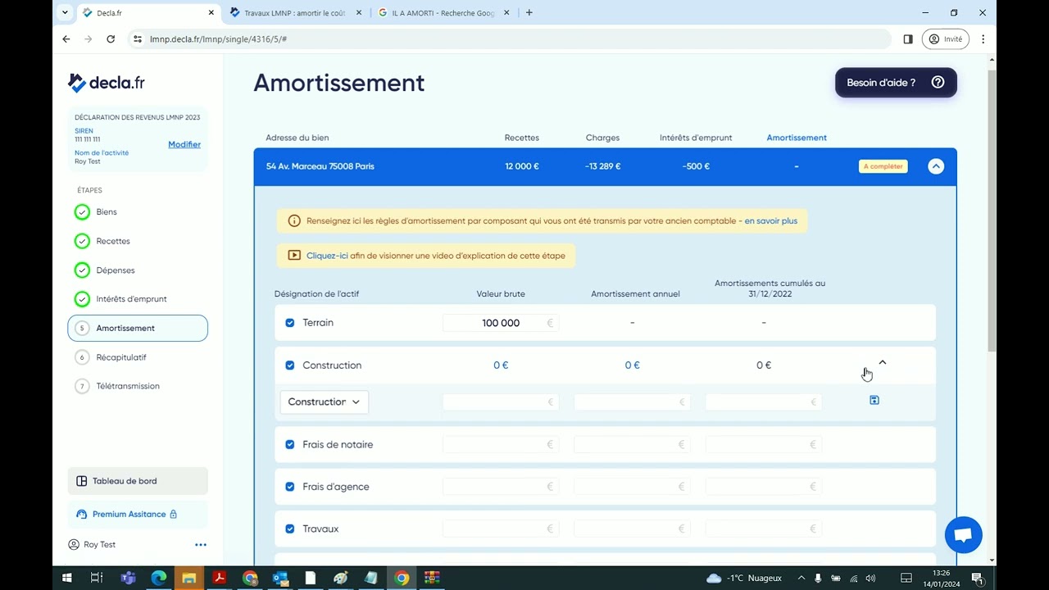Click the A compléter badge
The image size is (1049, 590).
coord(883,166)
